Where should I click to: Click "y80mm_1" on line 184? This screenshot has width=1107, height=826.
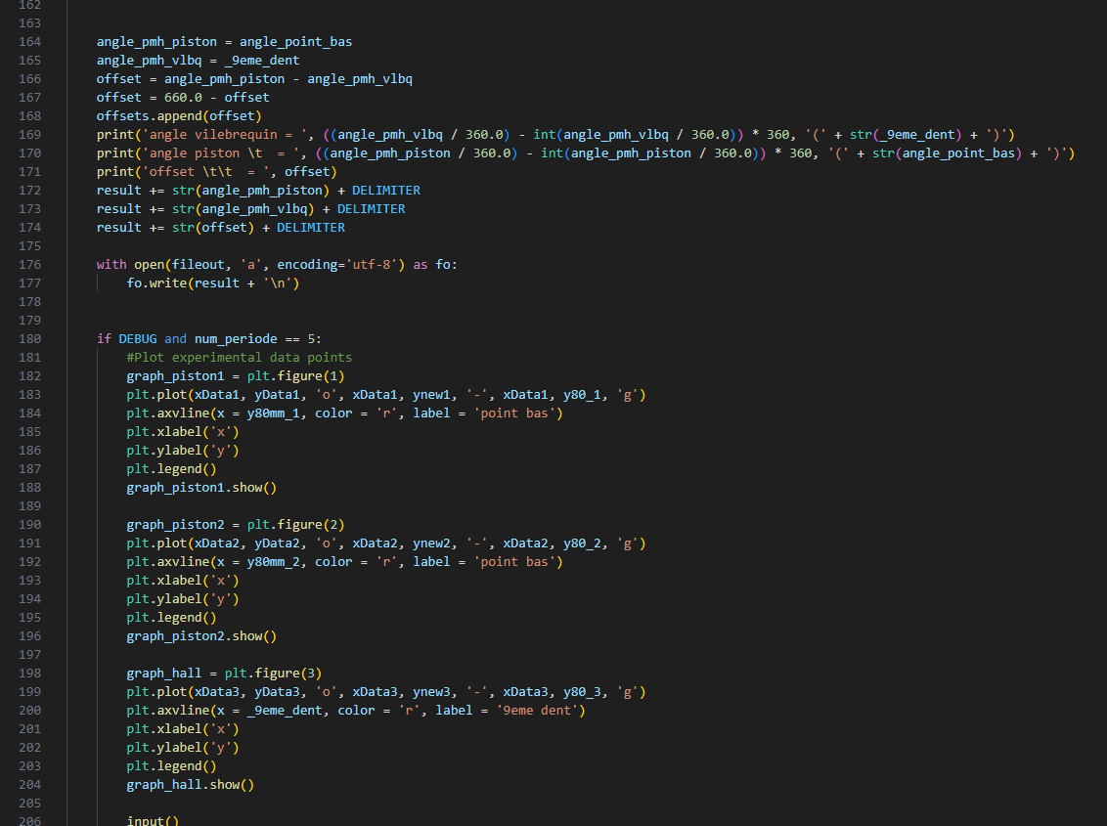pyautogui.click(x=273, y=413)
